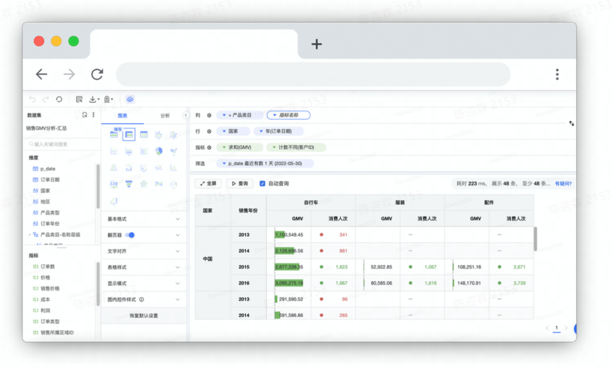Toggle the 翻页器 switch off
The height and width of the screenshot is (368, 613).
point(130,235)
